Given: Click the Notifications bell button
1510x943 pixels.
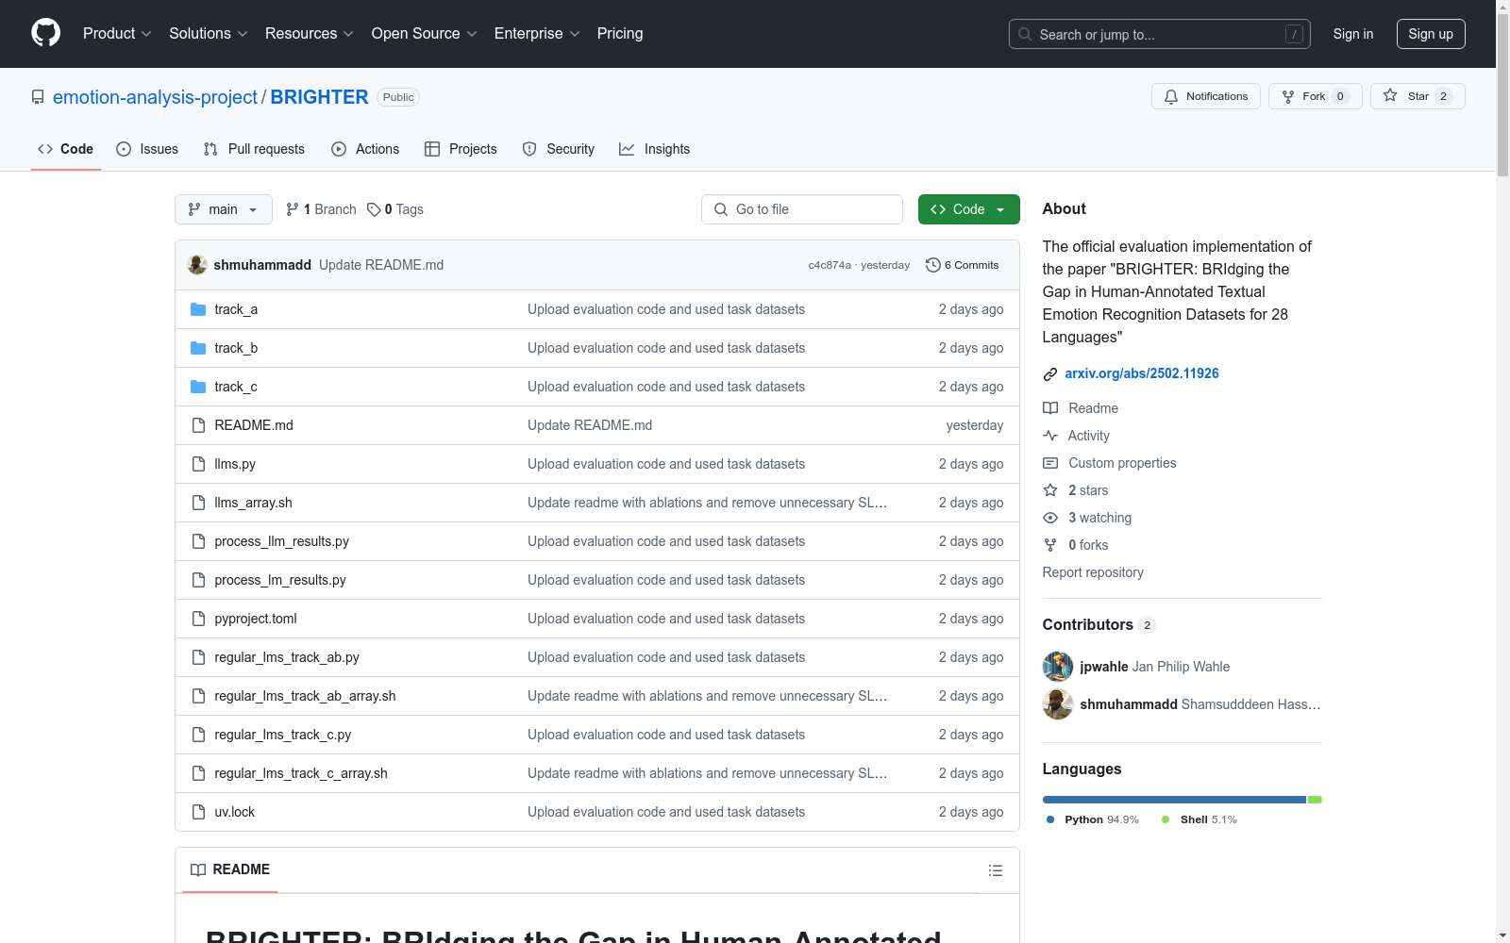Looking at the screenshot, I should coord(1205,96).
